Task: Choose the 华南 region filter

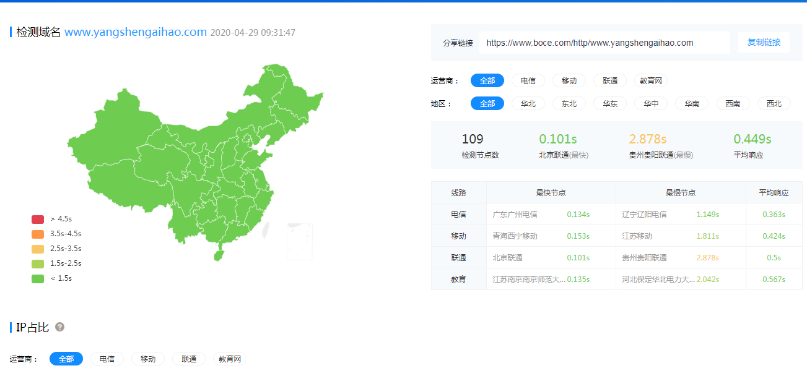Action: tap(691, 104)
